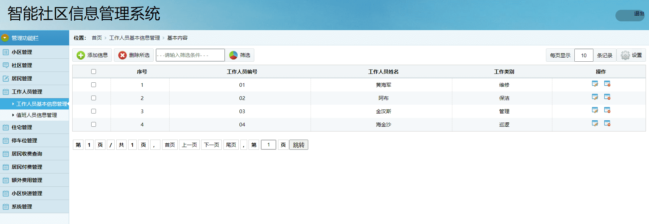Screen dimensions: 649x224
Task: Click the icon beside 社区管理
Action: (x=6, y=65)
